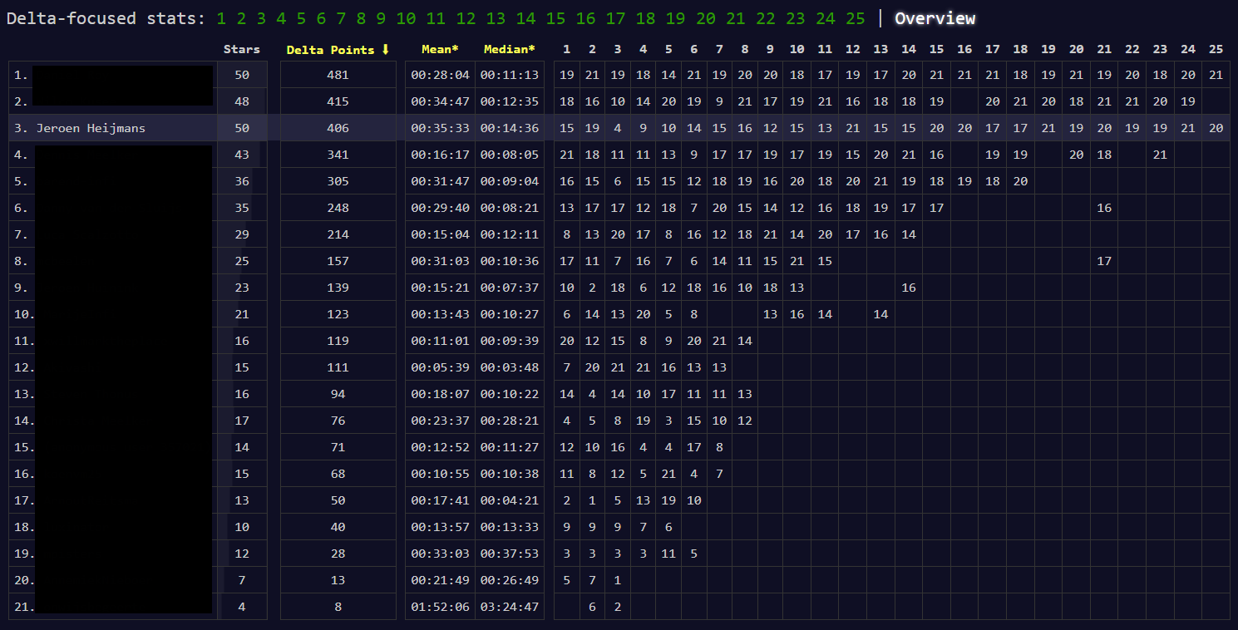Click day 21 column header in table
1238x630 pixels.
(x=1104, y=50)
